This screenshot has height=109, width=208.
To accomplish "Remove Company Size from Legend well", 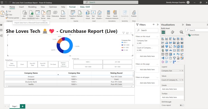I will tap(182, 71).
